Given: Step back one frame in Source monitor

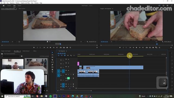Looking at the screenshot, I should coord(47,48).
